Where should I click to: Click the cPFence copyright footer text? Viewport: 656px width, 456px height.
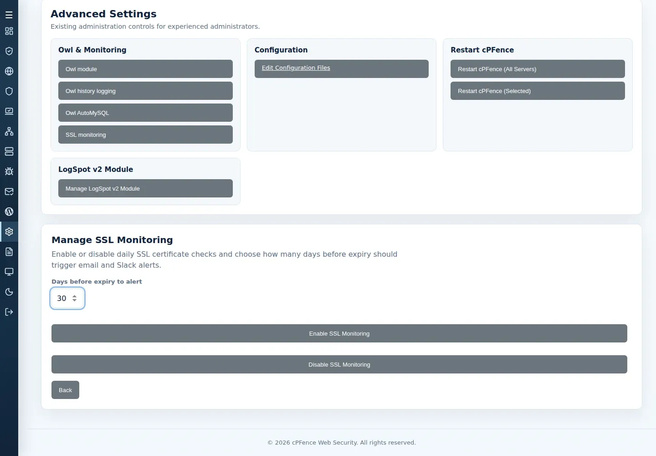[342, 442]
